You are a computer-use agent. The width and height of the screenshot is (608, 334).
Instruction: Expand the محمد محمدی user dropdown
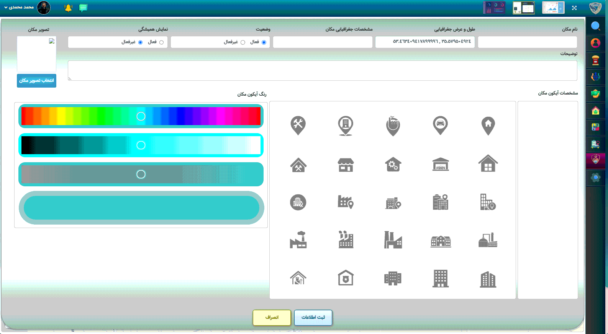[20, 7]
